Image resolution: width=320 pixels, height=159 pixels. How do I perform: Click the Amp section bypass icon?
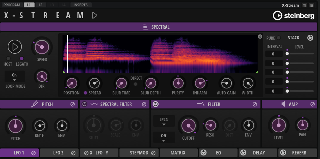pyautogui.click(x=312, y=104)
